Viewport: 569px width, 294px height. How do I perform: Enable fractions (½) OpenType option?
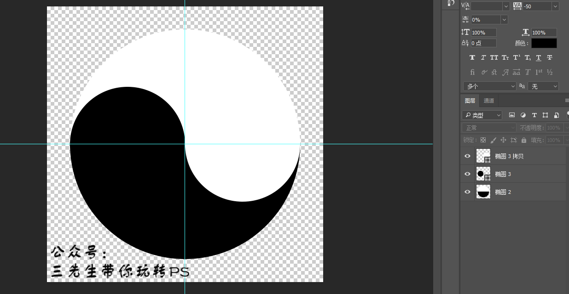coord(550,73)
